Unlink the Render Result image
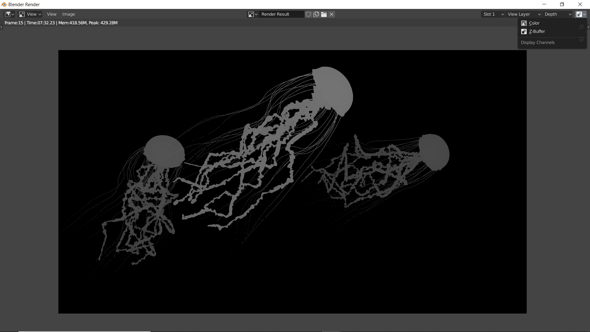Image resolution: width=590 pixels, height=332 pixels. [332, 14]
